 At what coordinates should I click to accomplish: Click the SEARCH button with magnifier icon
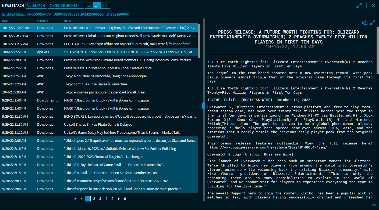pos(36,5)
